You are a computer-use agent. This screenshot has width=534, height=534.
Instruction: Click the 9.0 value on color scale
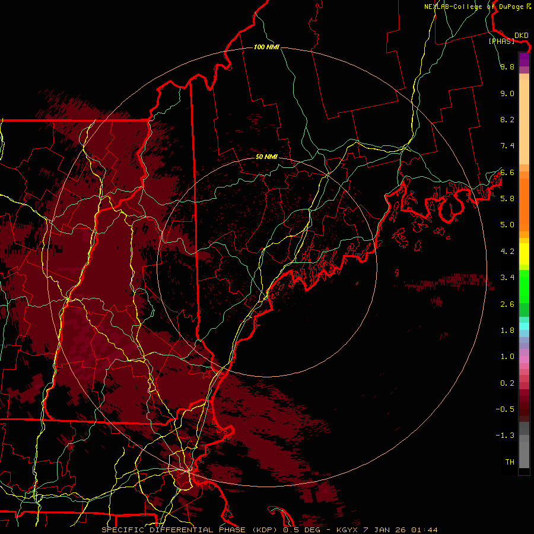507,93
